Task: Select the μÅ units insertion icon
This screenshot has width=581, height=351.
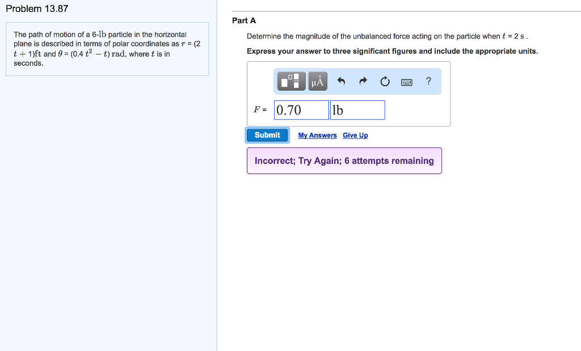Action: [317, 81]
